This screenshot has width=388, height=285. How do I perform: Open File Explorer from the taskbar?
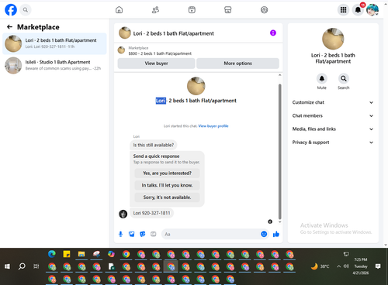tap(81, 254)
